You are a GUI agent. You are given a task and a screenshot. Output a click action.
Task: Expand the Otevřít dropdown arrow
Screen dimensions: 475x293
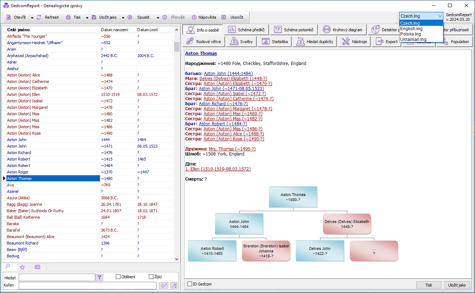click(32, 18)
